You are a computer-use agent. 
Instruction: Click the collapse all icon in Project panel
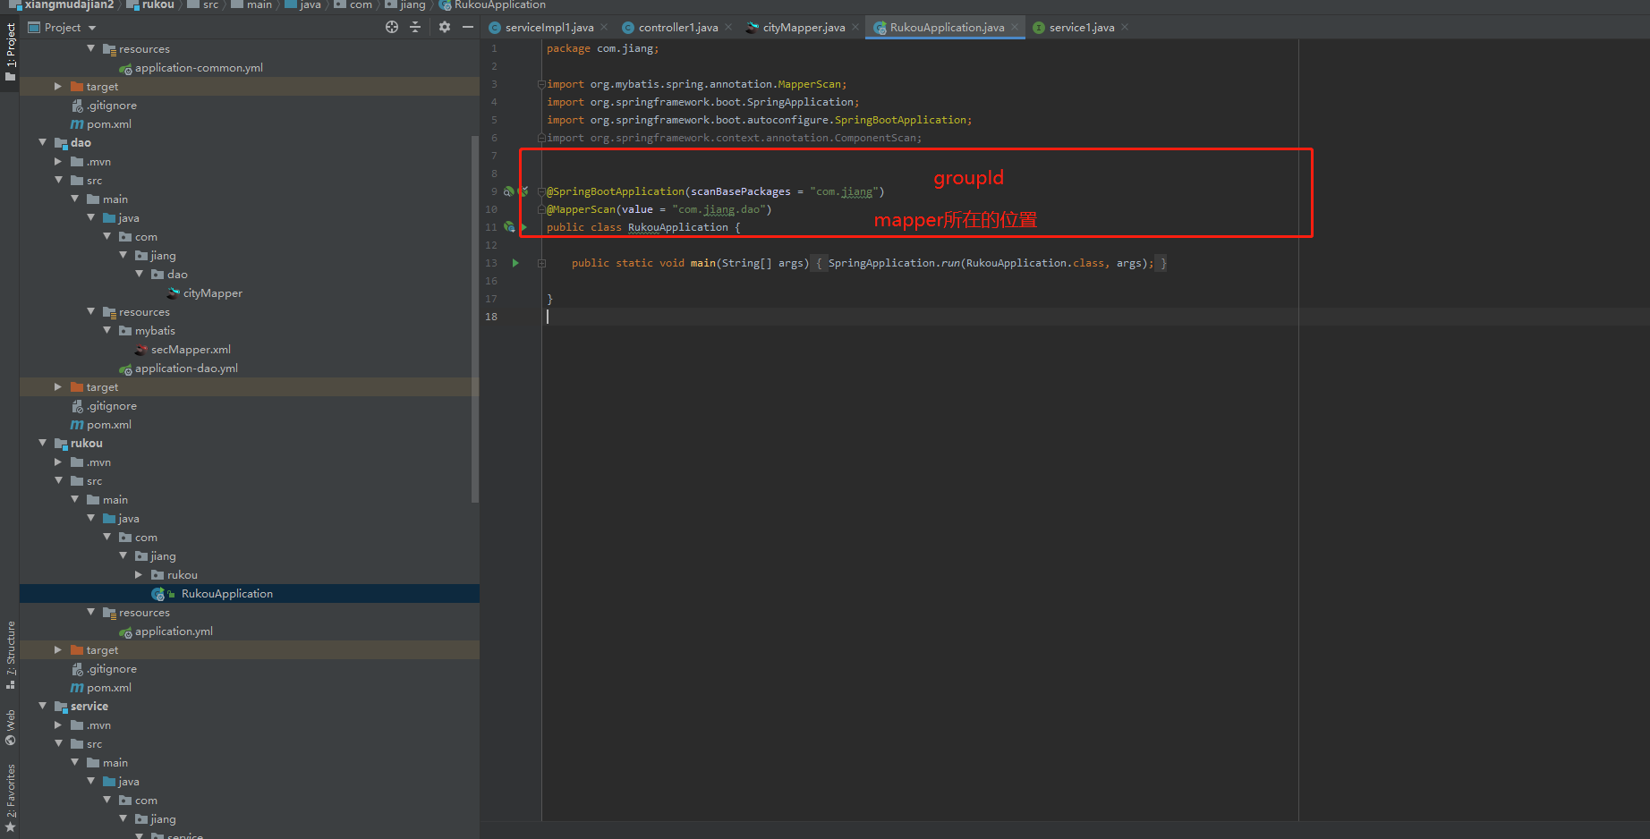(x=415, y=28)
